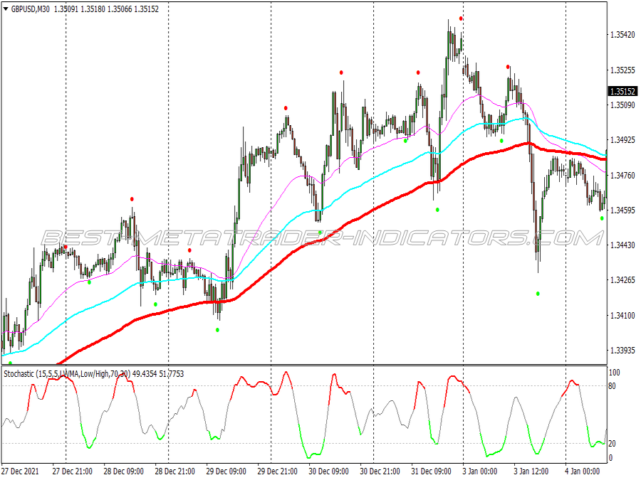Click the 31 Dec 09:00 time label
The width and height of the screenshot is (641, 480).
[432, 471]
